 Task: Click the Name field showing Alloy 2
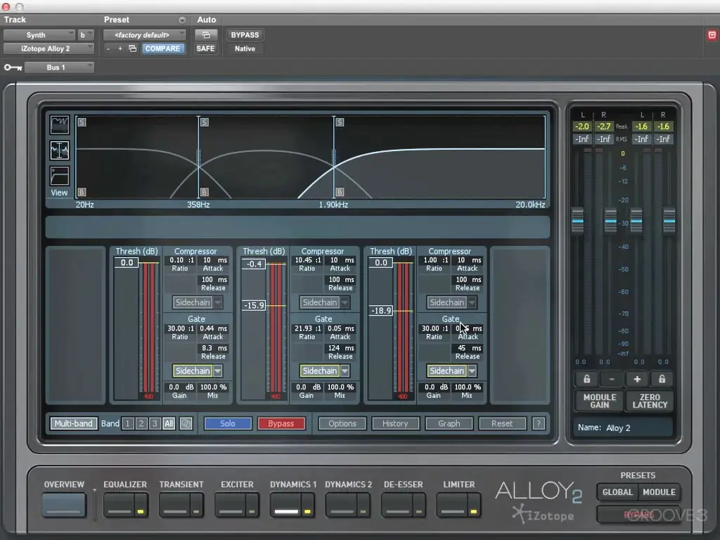[623, 428]
